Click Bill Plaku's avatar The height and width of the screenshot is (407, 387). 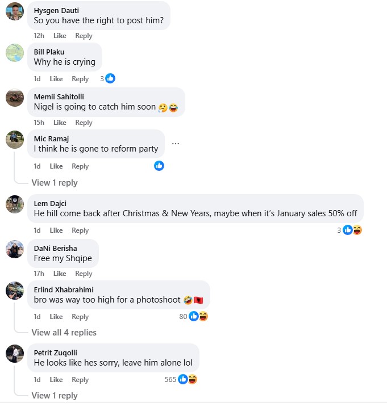pyautogui.click(x=15, y=53)
